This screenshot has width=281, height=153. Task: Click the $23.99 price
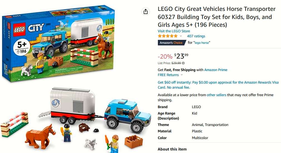click(x=181, y=56)
